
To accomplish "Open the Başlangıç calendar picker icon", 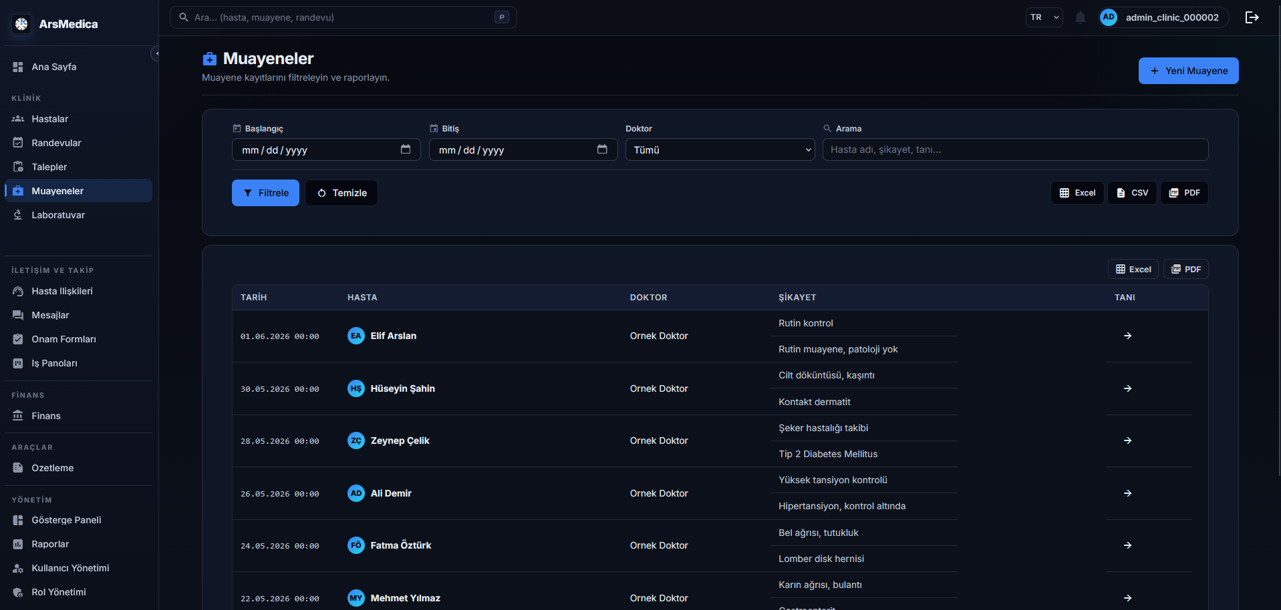I will [x=406, y=149].
